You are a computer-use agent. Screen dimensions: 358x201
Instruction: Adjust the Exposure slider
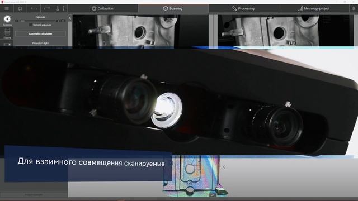pos(37,21)
